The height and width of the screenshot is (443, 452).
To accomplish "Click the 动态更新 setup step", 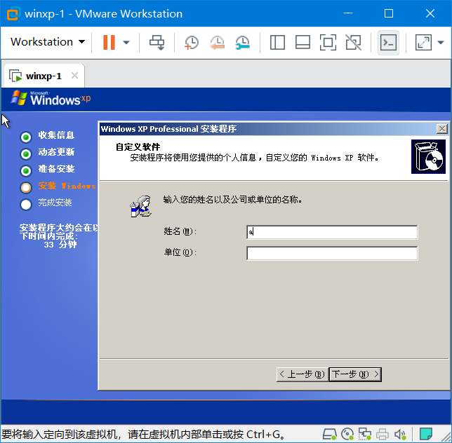I will coord(56,152).
